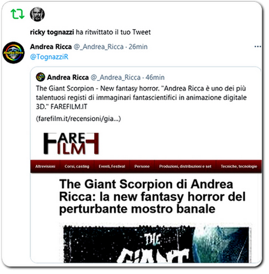Open Produzioni, distribuzioni e set menu

click(x=185, y=166)
